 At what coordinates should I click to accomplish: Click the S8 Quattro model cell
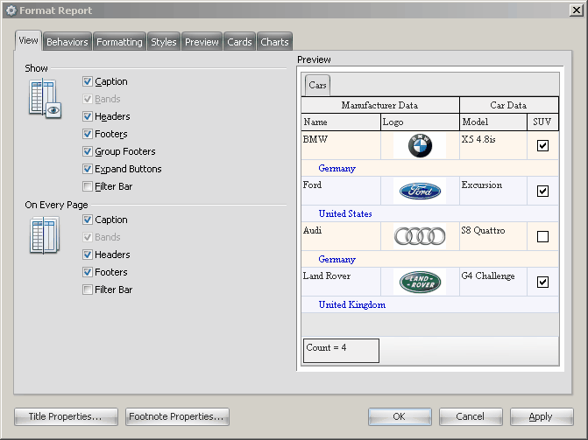[x=493, y=236]
